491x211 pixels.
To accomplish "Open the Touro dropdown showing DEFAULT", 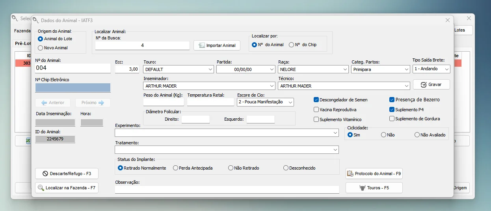I will tap(179, 69).
